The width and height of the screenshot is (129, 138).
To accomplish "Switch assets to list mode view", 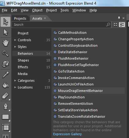I will [122, 25].
